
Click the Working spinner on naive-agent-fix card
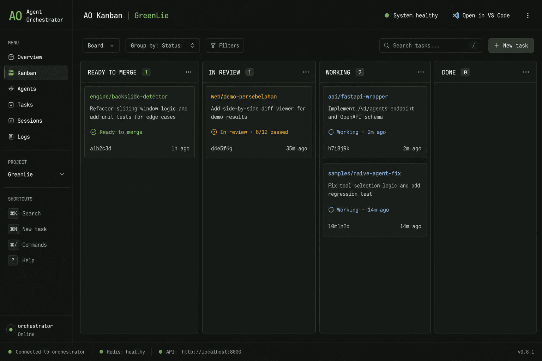331,210
